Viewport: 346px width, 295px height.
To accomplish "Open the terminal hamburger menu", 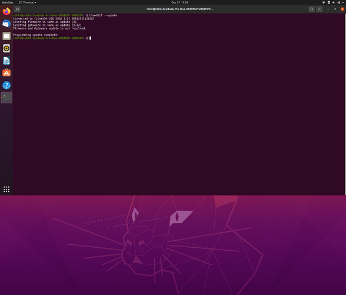I will tap(319, 9).
